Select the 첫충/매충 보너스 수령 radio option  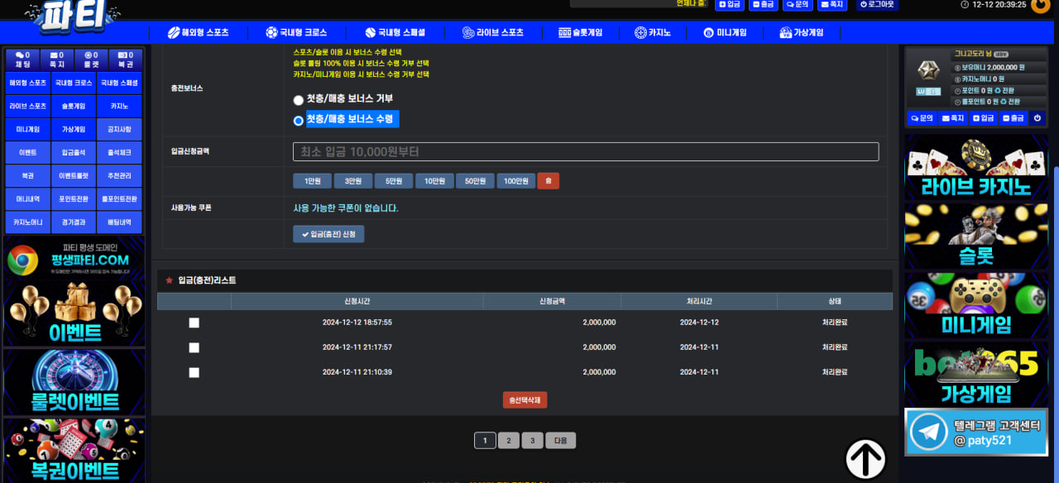pos(299,120)
